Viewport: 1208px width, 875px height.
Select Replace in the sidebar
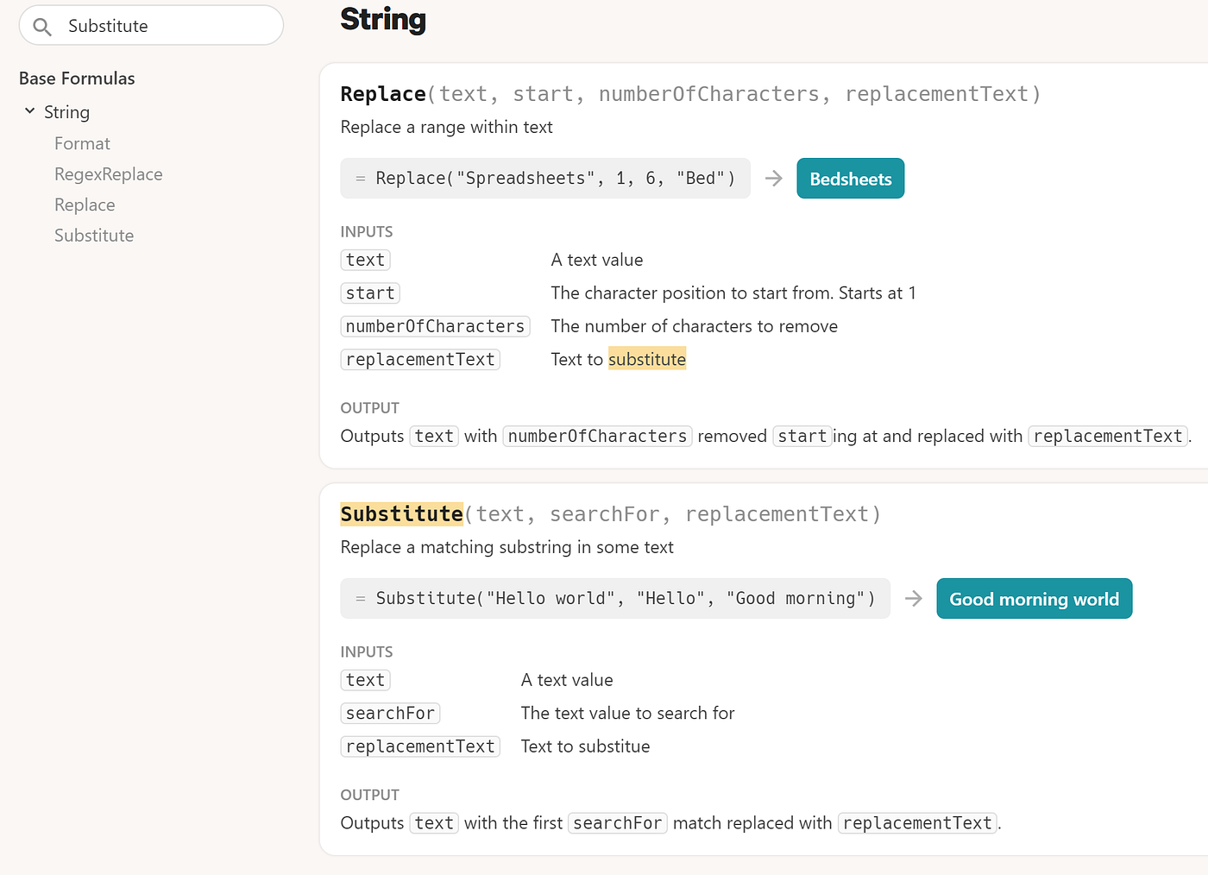[x=85, y=205]
